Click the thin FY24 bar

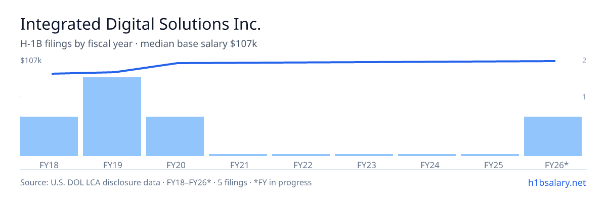(427, 155)
